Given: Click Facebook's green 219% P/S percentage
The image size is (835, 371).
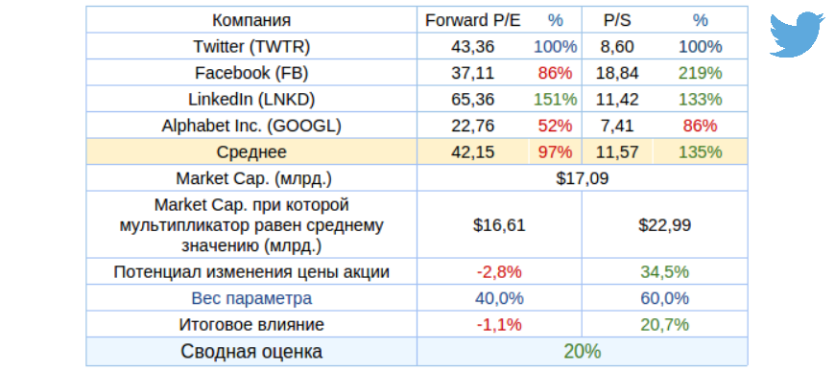Looking at the screenshot, I should tap(701, 73).
